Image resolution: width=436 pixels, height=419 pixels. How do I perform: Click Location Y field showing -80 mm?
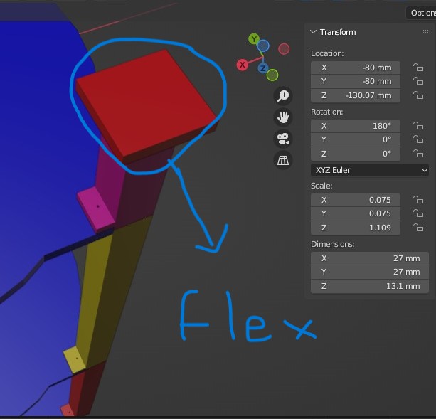pyautogui.click(x=356, y=81)
